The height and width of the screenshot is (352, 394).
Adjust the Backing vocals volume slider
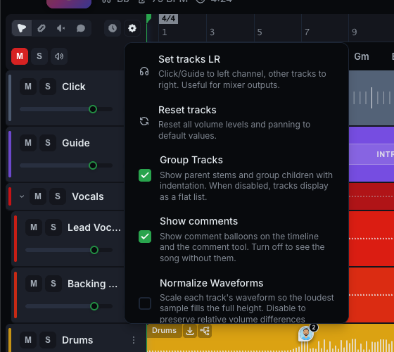[x=69, y=306]
